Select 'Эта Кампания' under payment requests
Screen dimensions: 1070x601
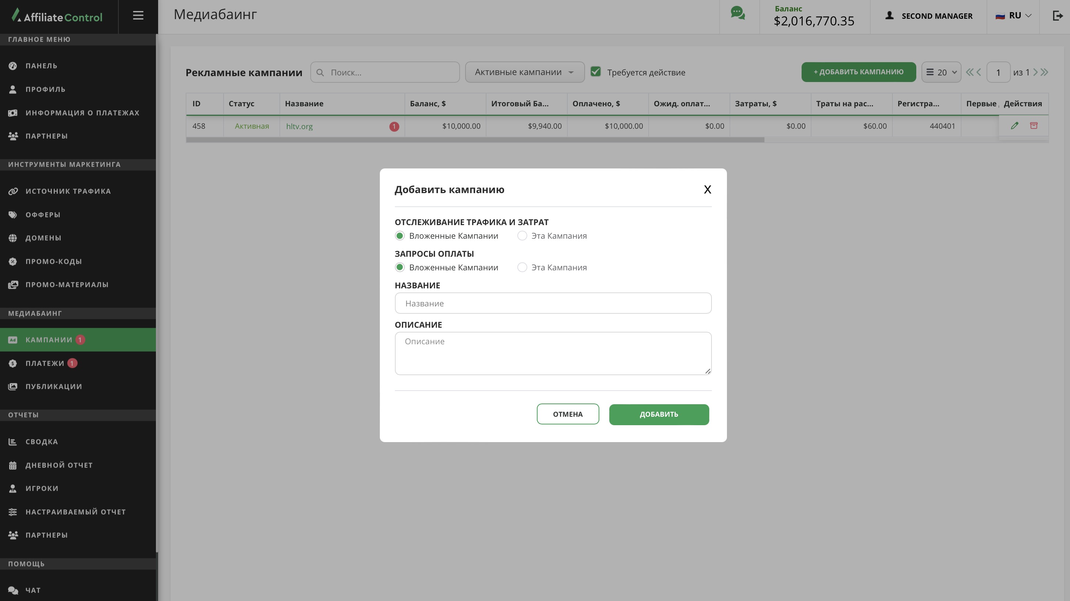tap(522, 267)
